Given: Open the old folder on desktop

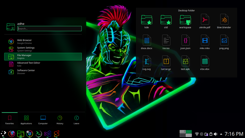Looking at the screenshot, I should pyautogui.click(x=166, y=21).
